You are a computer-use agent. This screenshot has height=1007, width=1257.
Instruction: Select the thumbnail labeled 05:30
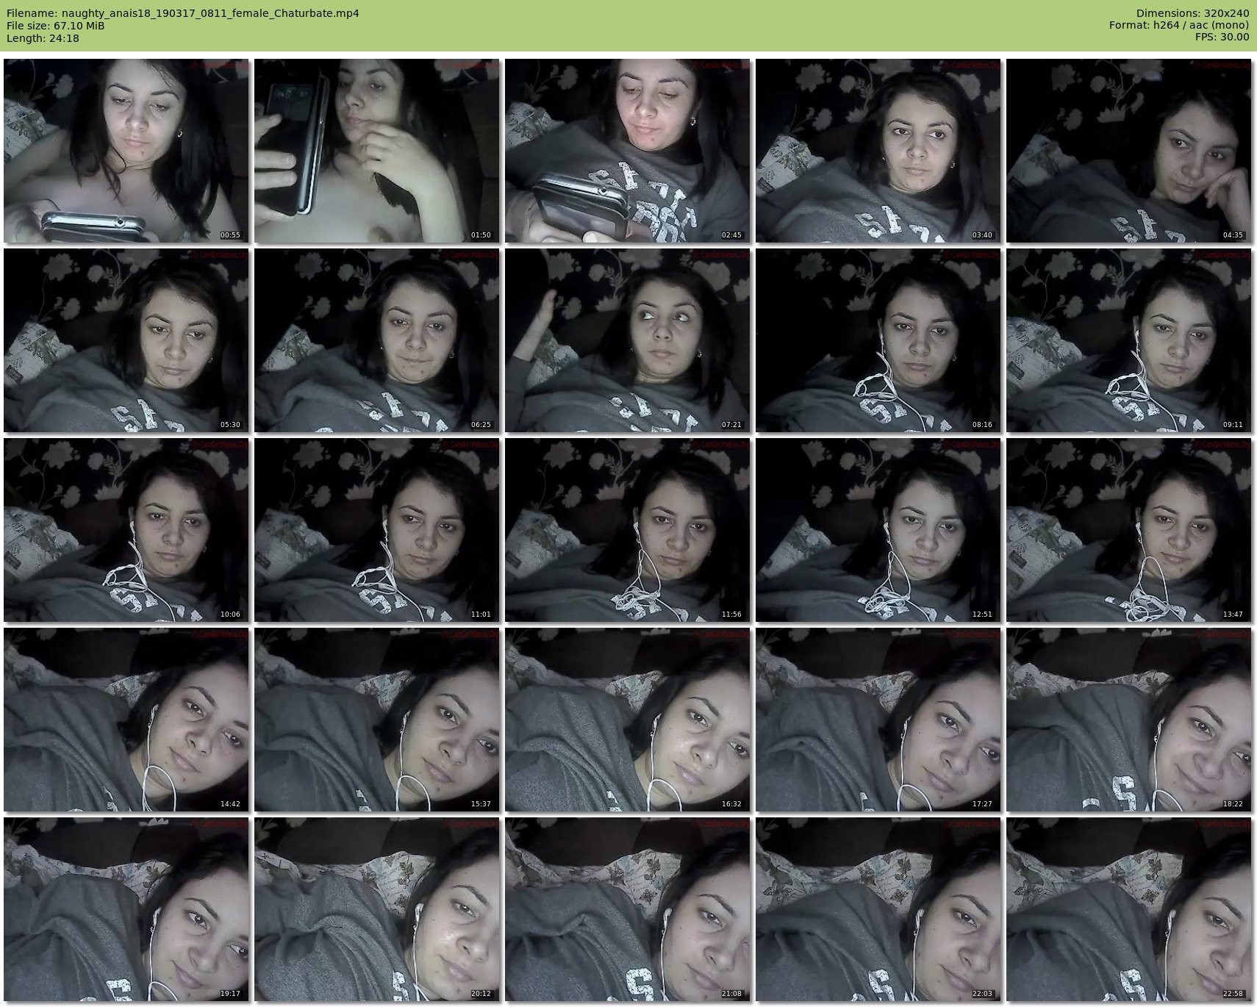126,340
